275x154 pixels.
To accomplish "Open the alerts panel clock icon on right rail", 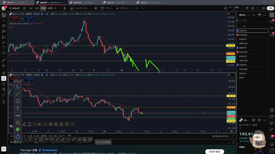I will [x=272, y=21].
